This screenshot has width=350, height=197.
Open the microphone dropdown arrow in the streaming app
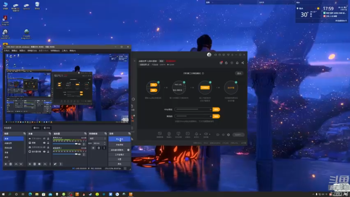pos(200,134)
